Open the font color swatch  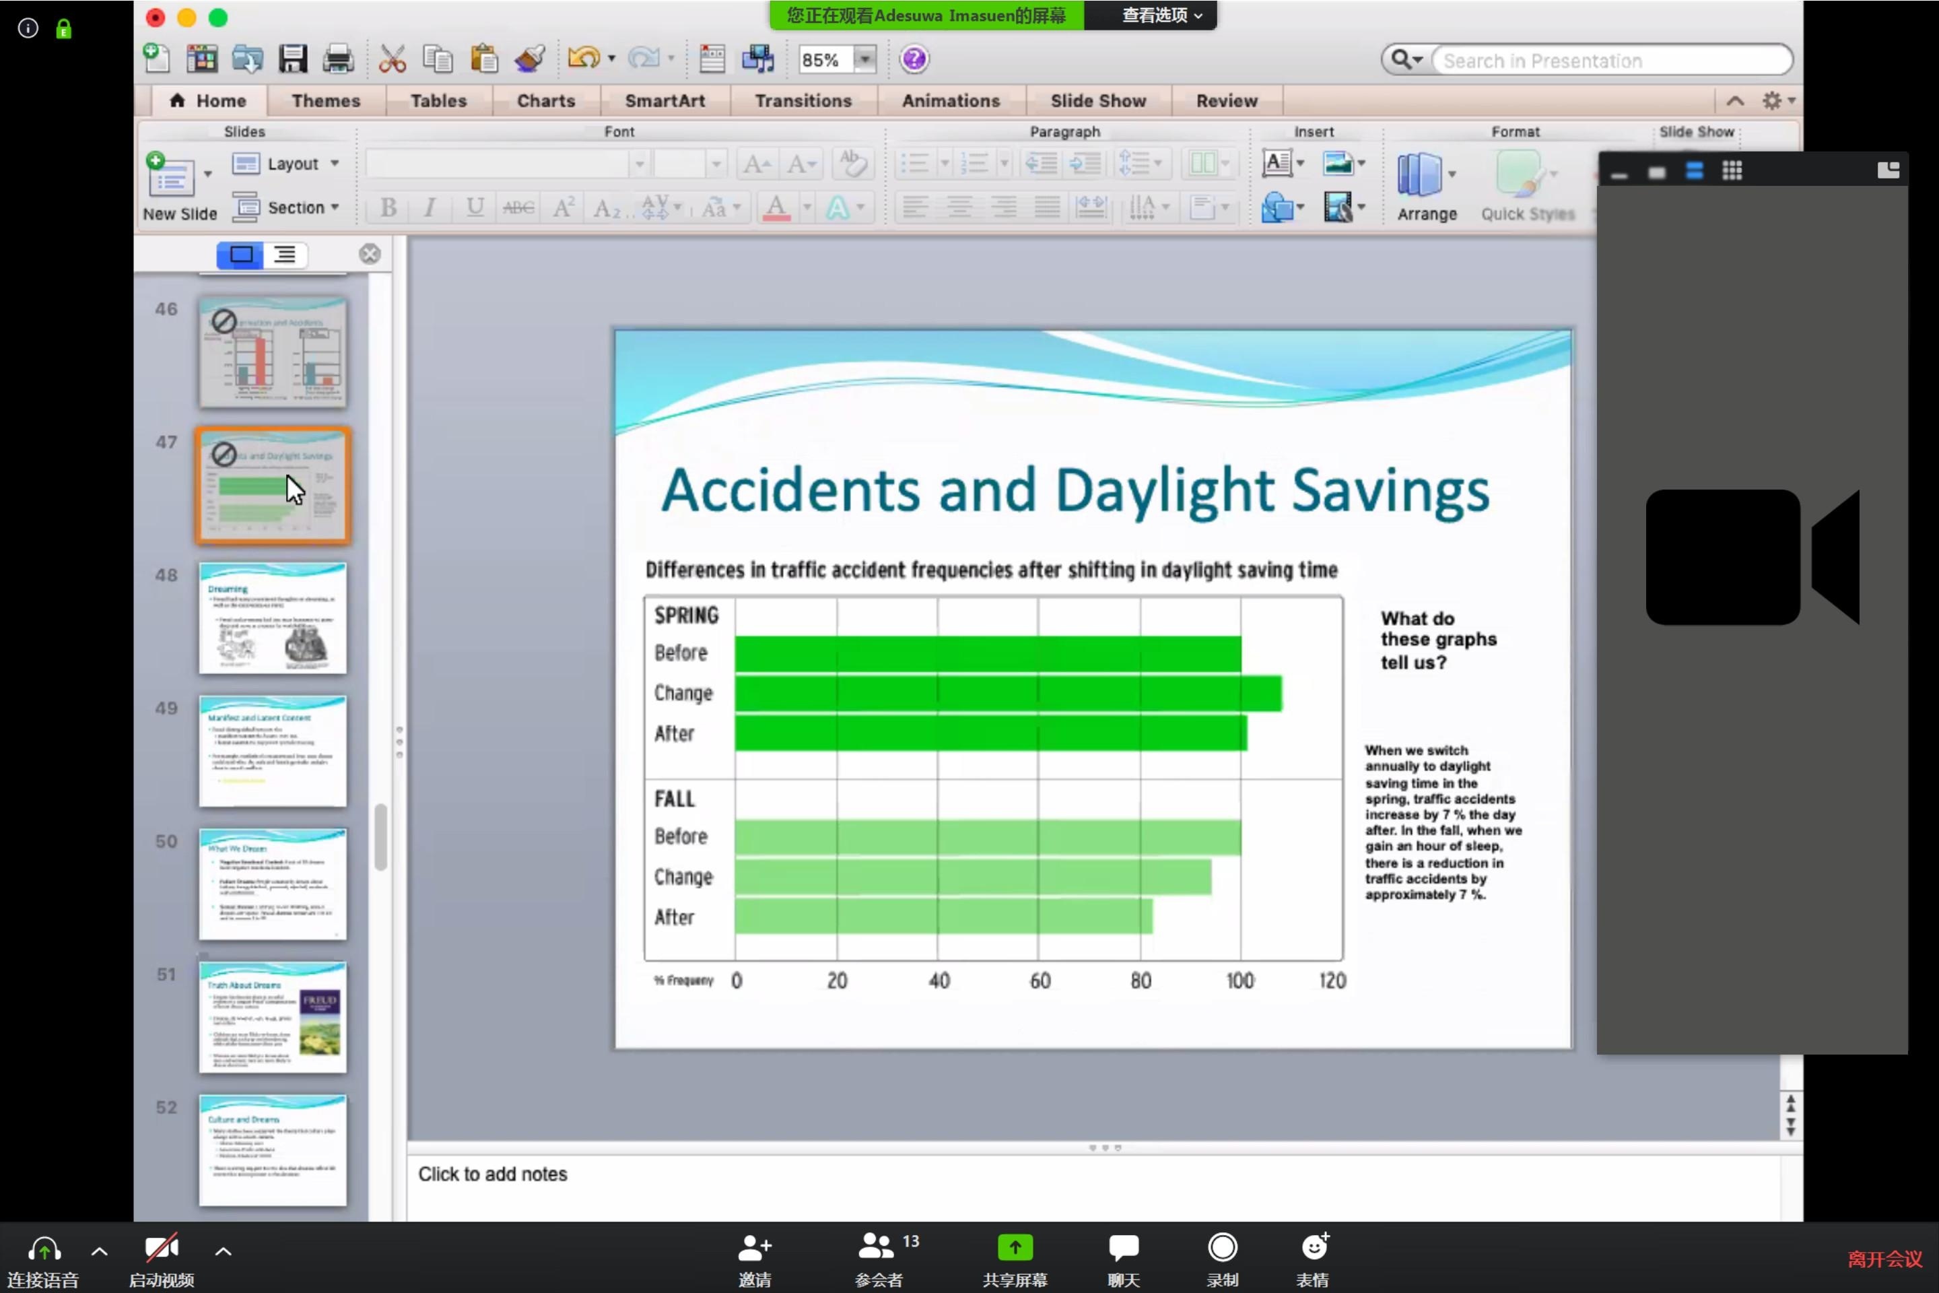coord(776,207)
